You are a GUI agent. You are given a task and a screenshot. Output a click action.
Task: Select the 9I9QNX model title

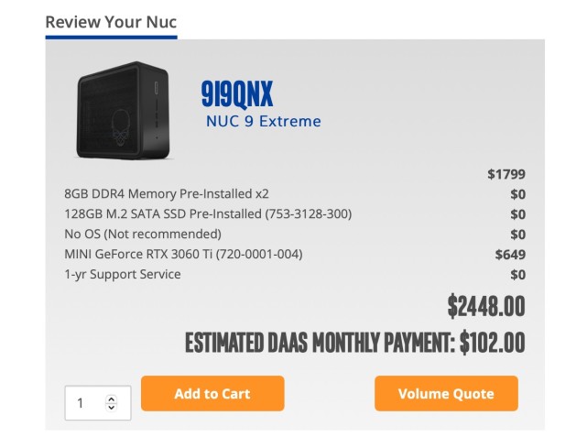[237, 93]
